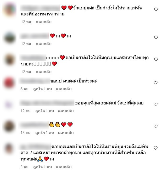
Task: Reply to the clapping emoji comment
Action: point(66,133)
